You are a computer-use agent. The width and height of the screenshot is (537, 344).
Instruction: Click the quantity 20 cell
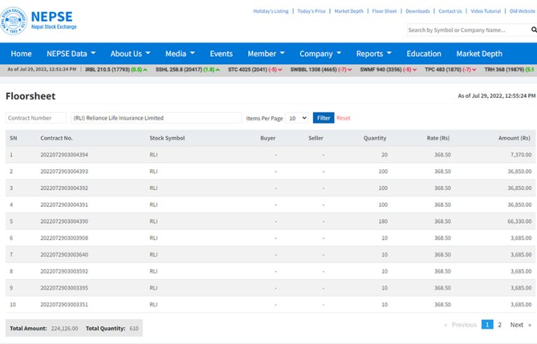[385, 155]
